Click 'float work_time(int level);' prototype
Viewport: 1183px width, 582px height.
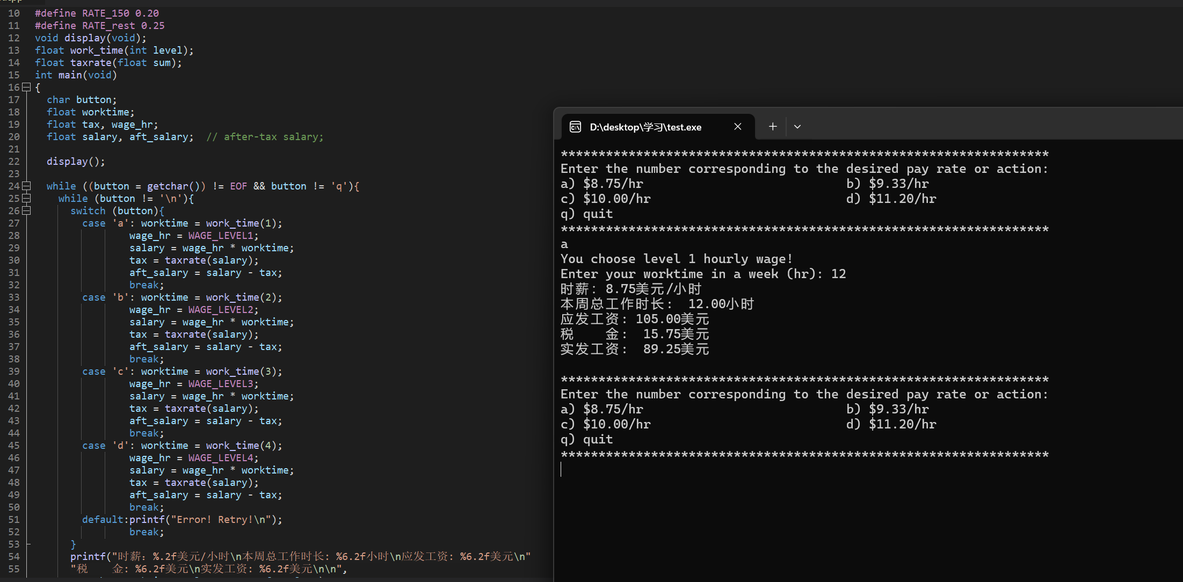tap(114, 50)
